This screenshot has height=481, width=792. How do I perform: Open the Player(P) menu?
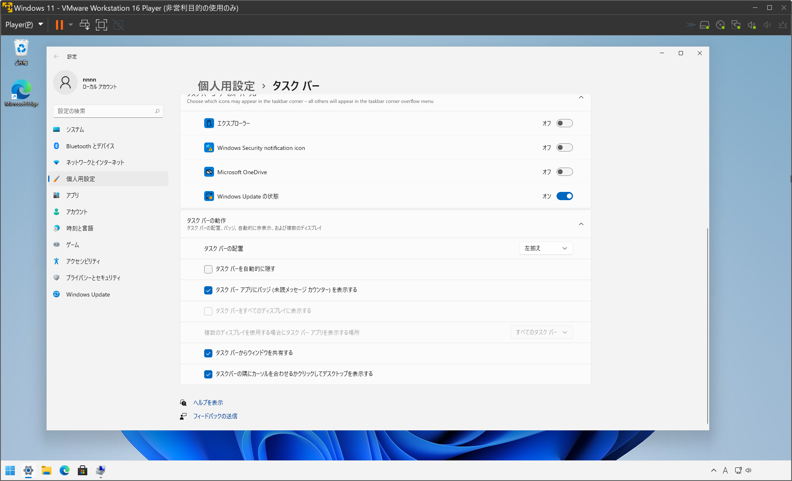(x=24, y=25)
